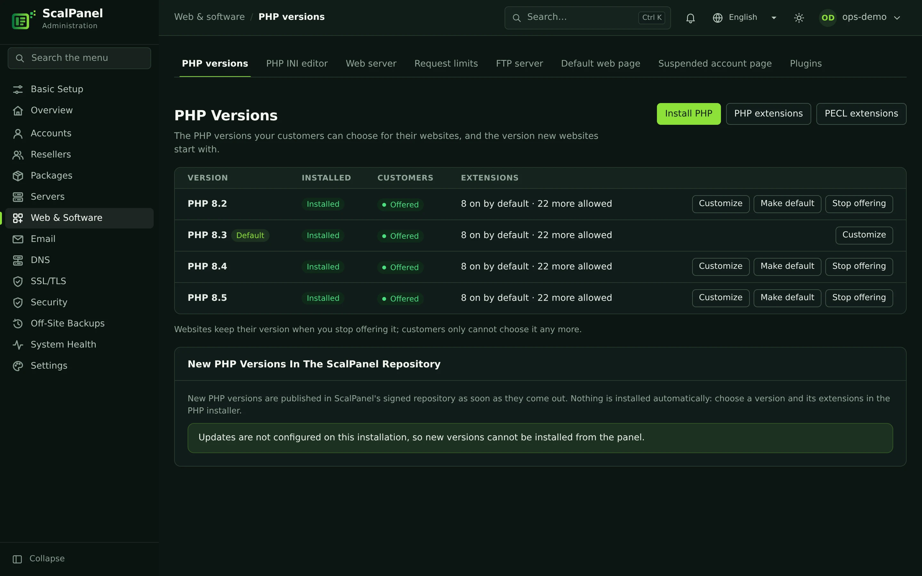
Task: Stop offering PHP 8.2
Action: coord(859,204)
